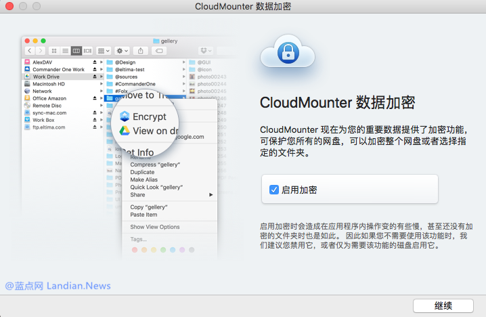Eject the Work Box drive
This screenshot has width=486, height=317.
(x=95, y=120)
